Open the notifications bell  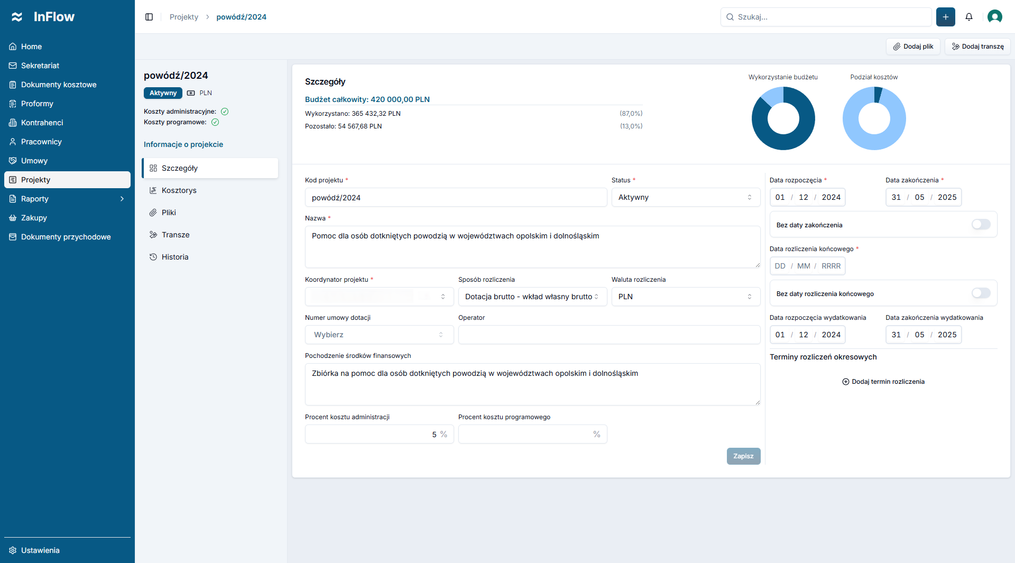point(969,16)
